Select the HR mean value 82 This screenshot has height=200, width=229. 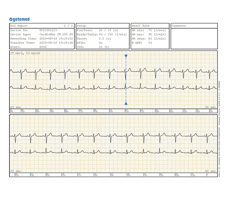(x=150, y=39)
